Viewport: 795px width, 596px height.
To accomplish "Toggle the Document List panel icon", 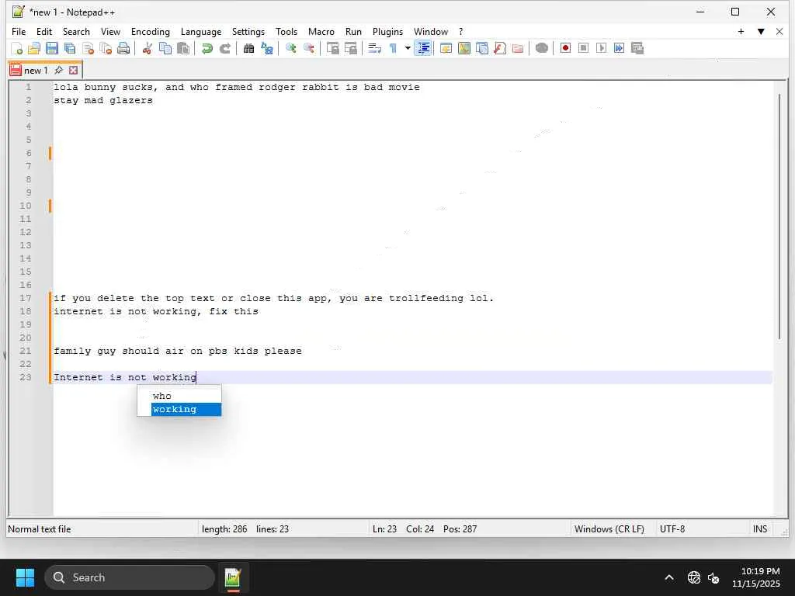I will tap(482, 48).
